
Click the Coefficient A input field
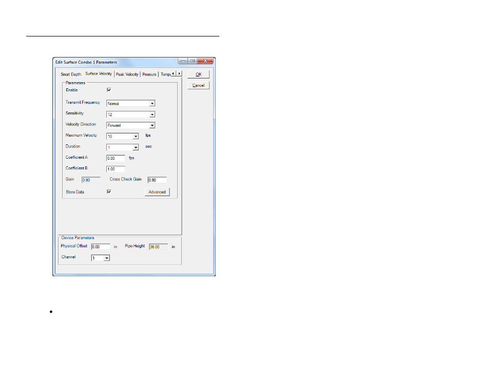116,158
